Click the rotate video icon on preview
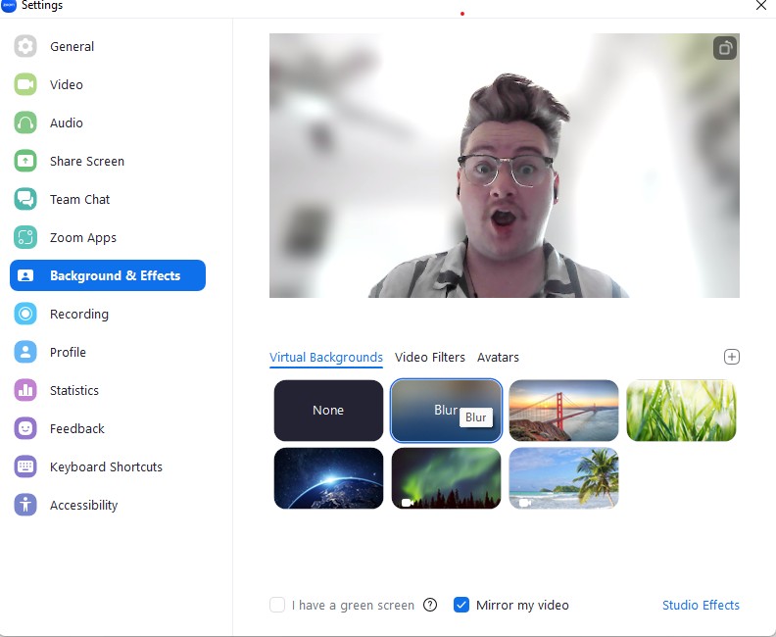Image resolution: width=776 pixels, height=637 pixels. tap(724, 48)
